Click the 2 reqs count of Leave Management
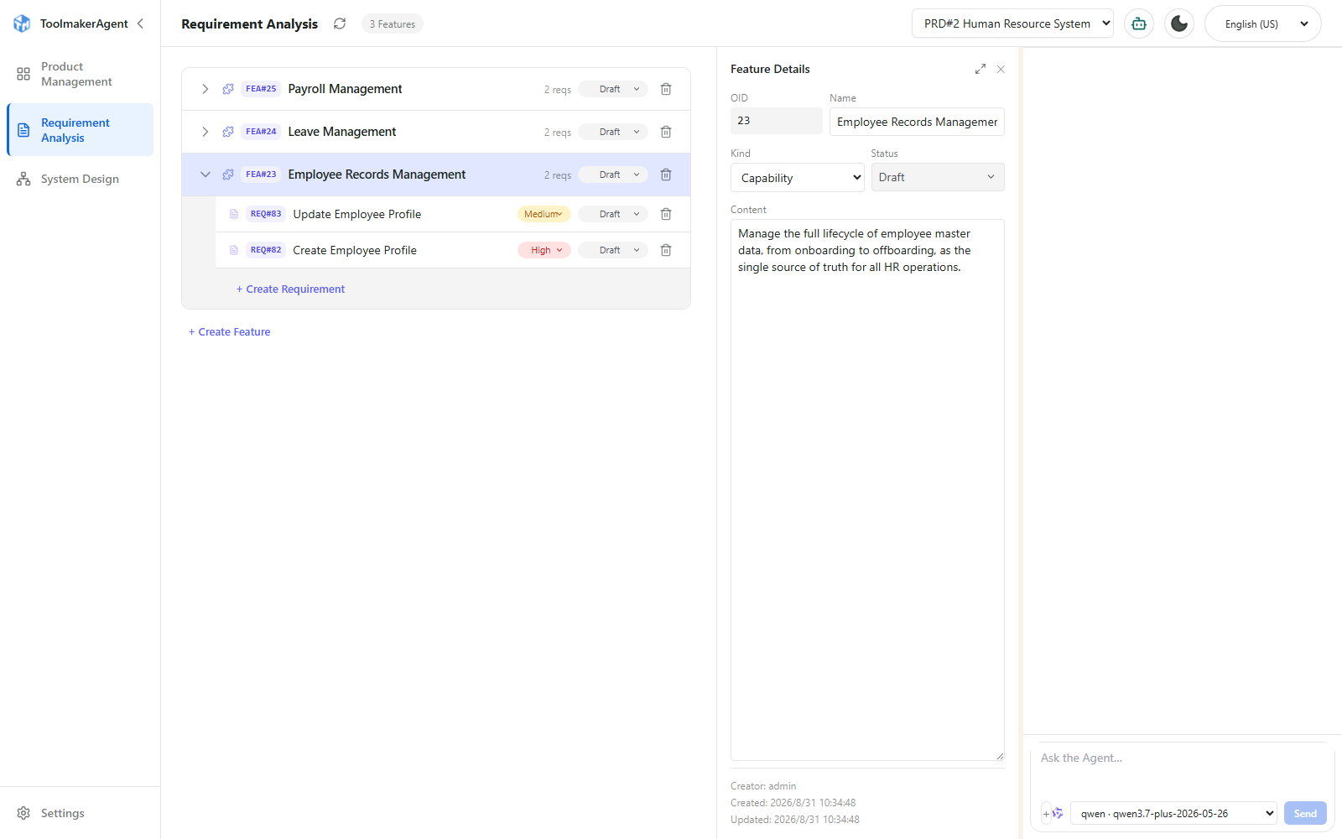Image resolution: width=1342 pixels, height=839 pixels. (557, 133)
